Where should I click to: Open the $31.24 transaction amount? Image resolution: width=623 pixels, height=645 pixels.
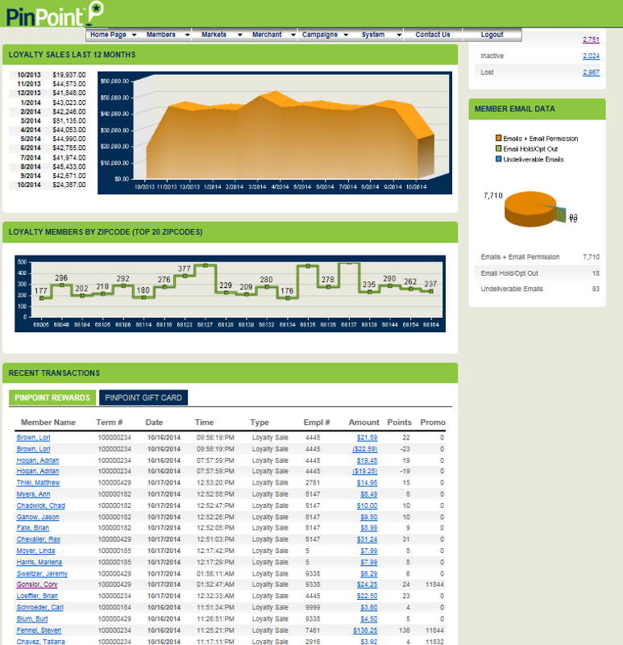367,539
